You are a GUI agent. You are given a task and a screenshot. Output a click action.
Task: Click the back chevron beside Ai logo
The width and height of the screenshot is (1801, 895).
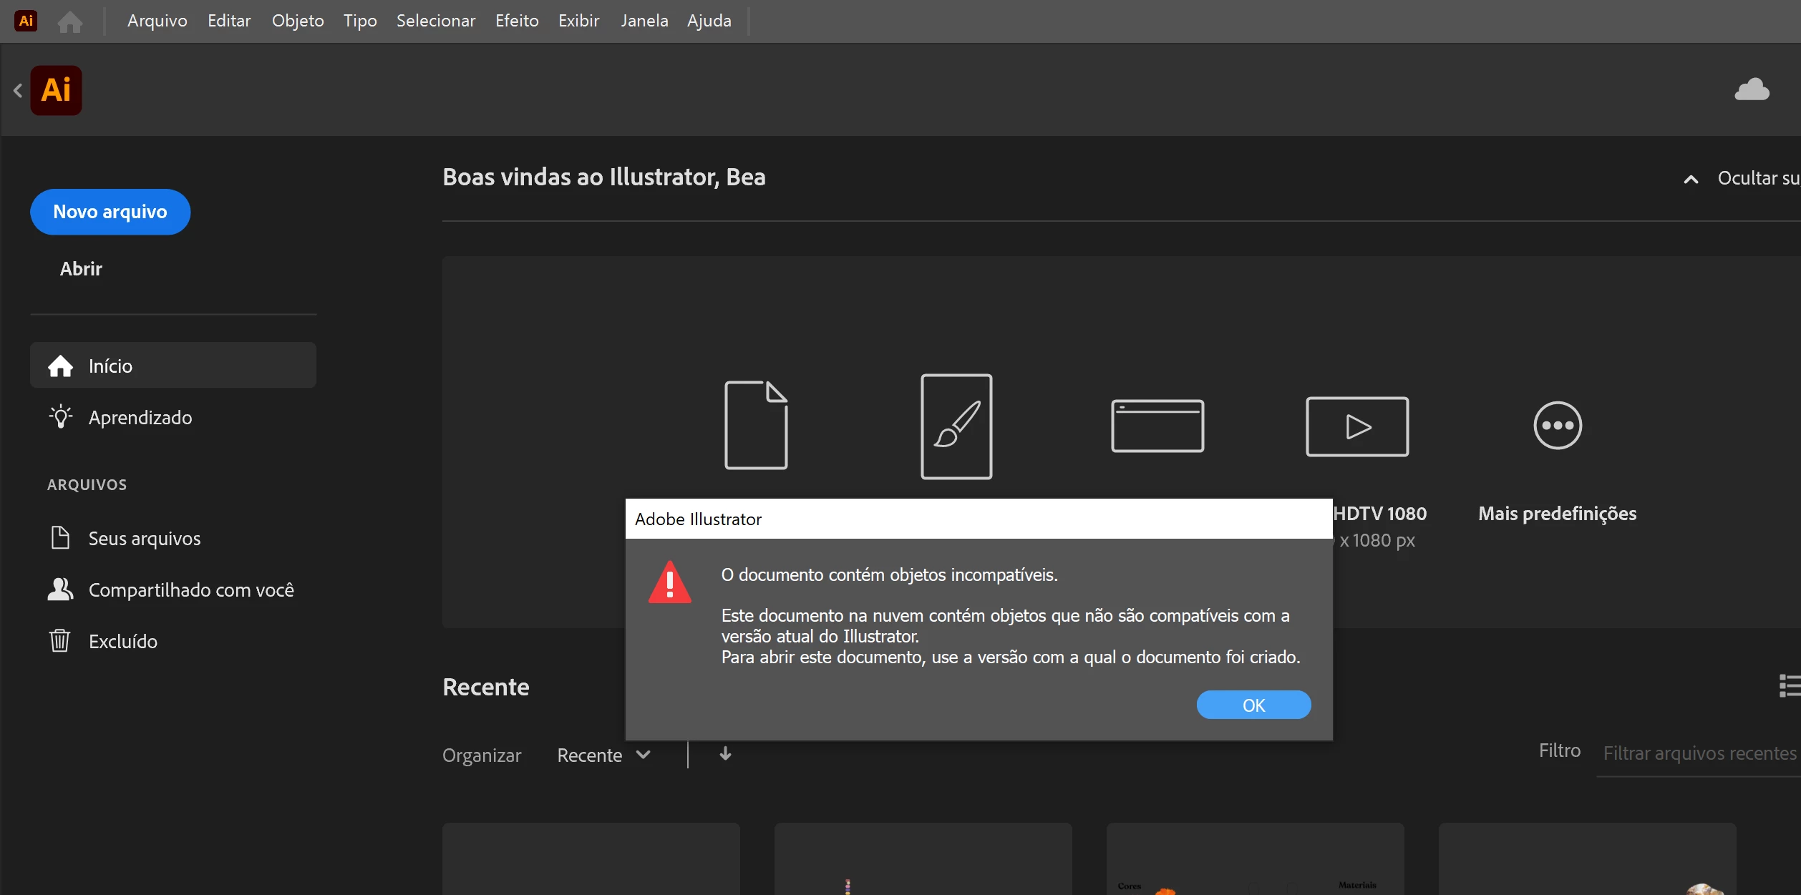click(x=18, y=91)
